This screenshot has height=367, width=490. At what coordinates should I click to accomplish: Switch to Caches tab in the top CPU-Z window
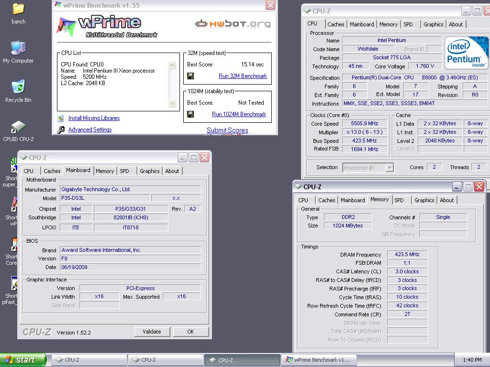336,24
